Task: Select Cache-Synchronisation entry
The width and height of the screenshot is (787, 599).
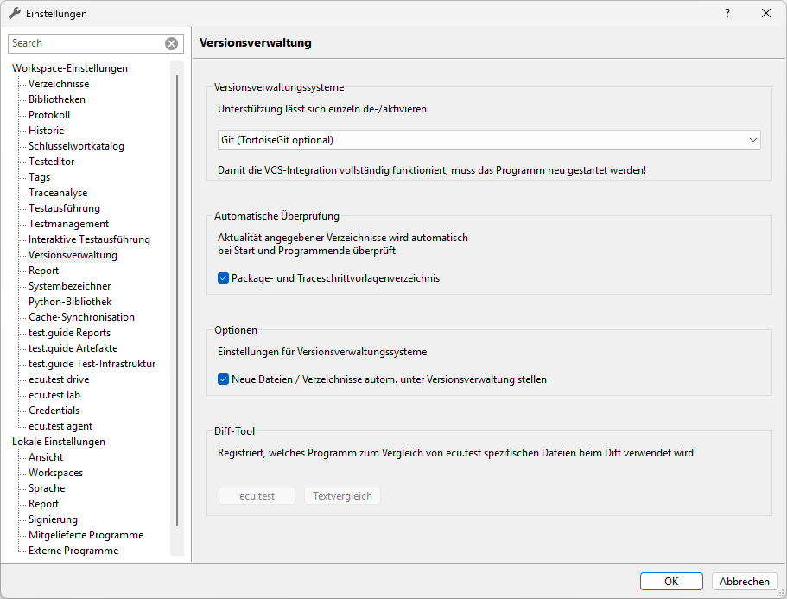Action: pyautogui.click(x=82, y=317)
